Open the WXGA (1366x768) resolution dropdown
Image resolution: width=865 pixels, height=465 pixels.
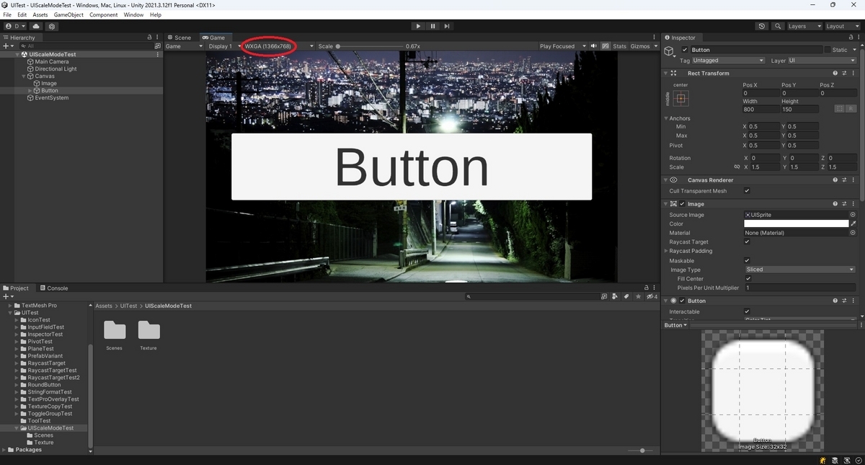tap(278, 46)
